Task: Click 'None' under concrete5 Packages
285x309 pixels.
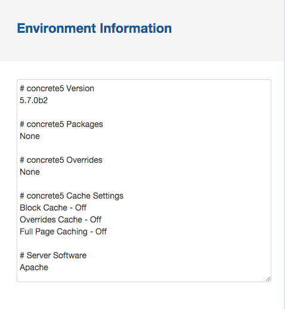Action: [30, 136]
